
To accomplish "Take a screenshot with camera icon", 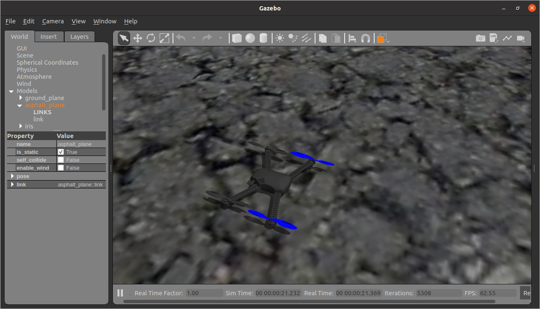I will [480, 38].
